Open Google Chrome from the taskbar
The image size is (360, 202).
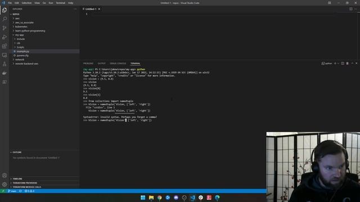click(x=159, y=198)
